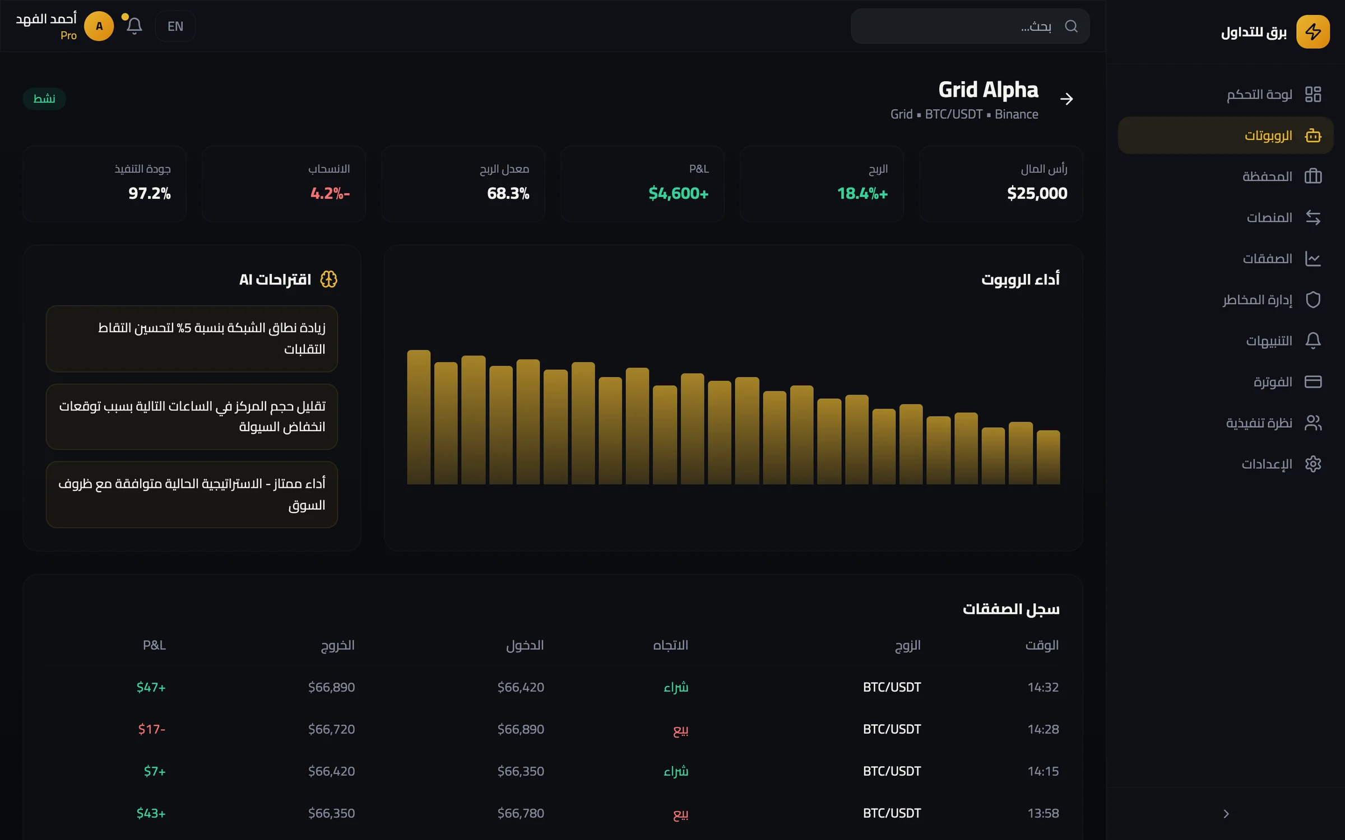Open suggestion about زيادة نطاق الشبكة
The image size is (1345, 840).
pos(192,338)
